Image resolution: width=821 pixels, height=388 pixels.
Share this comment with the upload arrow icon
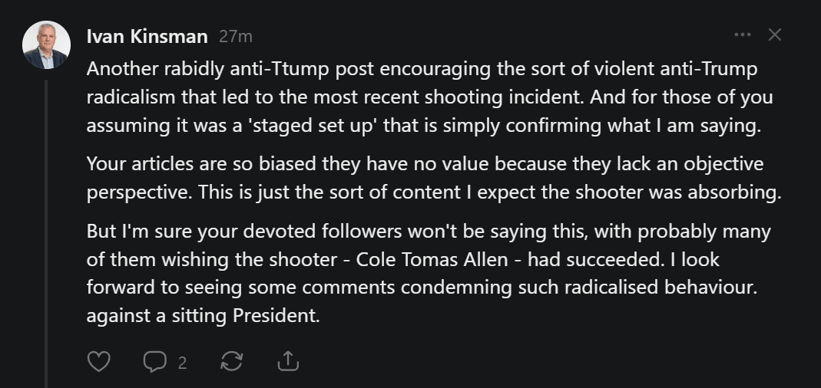(x=288, y=361)
